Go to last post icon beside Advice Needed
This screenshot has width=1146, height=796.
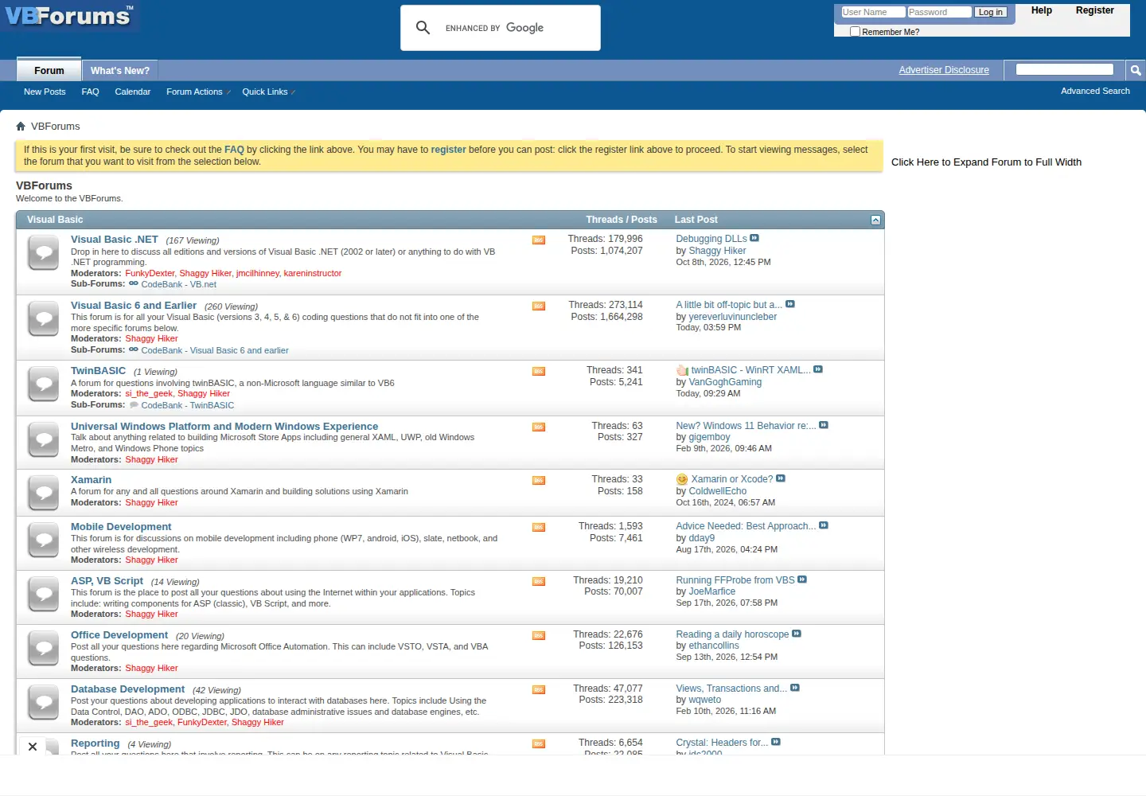pyautogui.click(x=824, y=525)
